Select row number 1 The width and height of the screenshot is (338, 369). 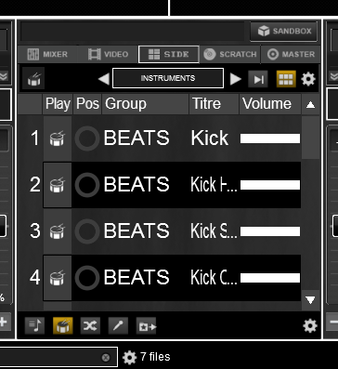(35, 138)
